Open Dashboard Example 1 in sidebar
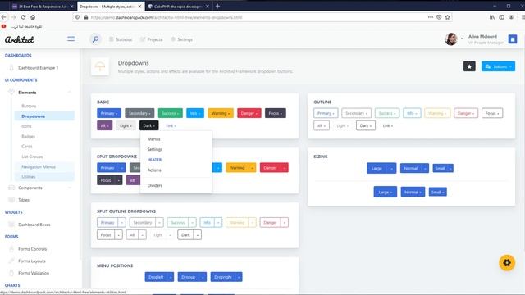 [39, 67]
